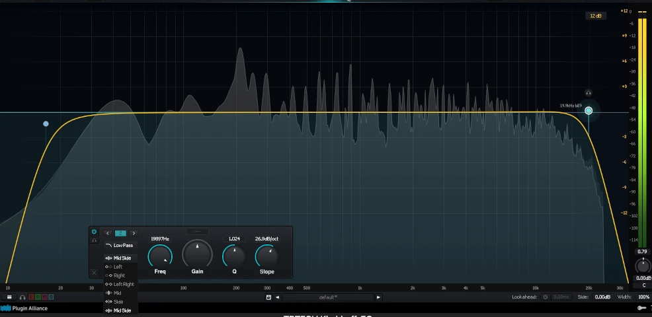Click the headphone solo icon above the node
The height and width of the screenshot is (317, 652).
pyautogui.click(x=589, y=92)
